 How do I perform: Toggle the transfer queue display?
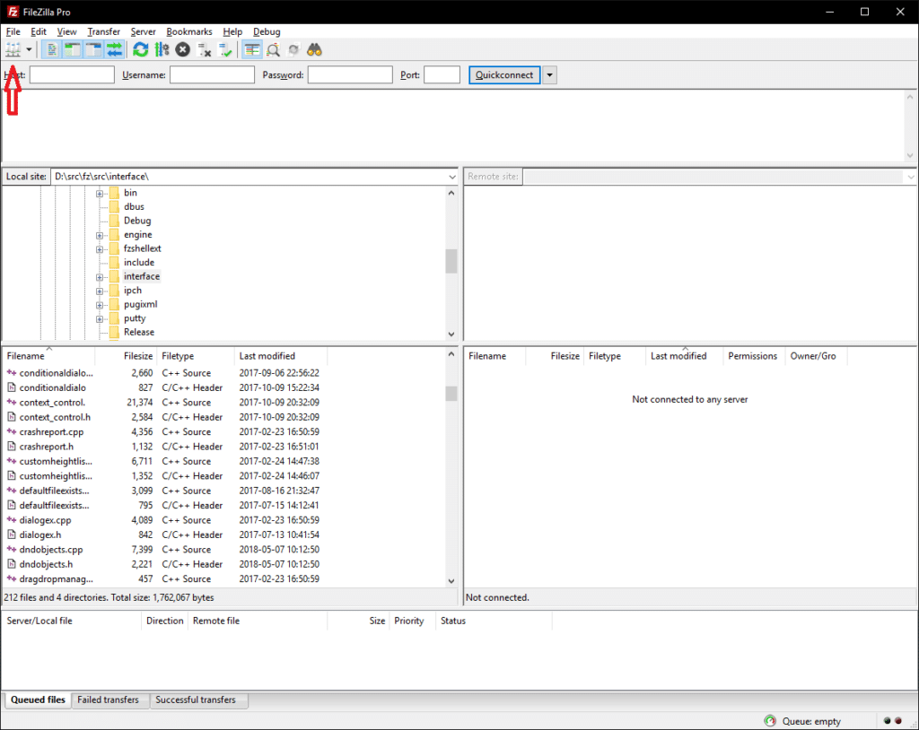(115, 50)
